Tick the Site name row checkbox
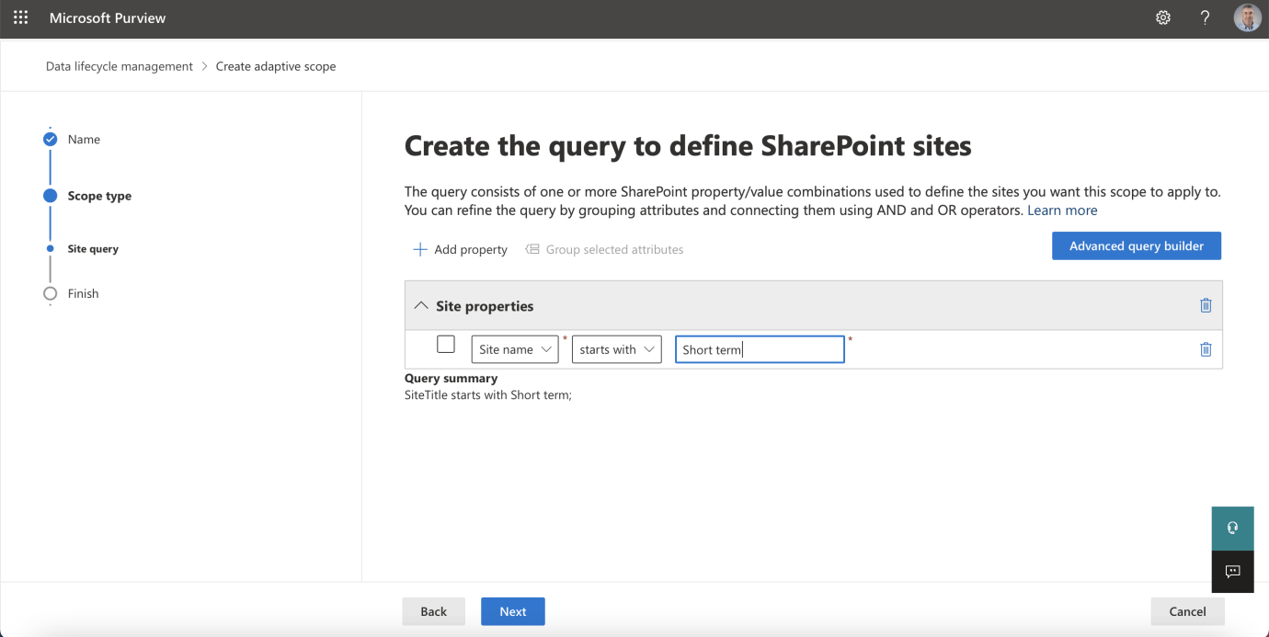 coord(446,345)
